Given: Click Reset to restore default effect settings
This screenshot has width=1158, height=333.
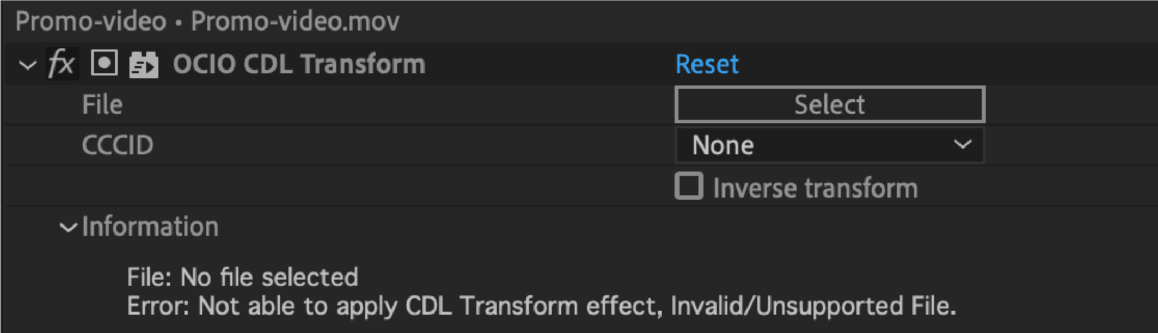Looking at the screenshot, I should [707, 63].
